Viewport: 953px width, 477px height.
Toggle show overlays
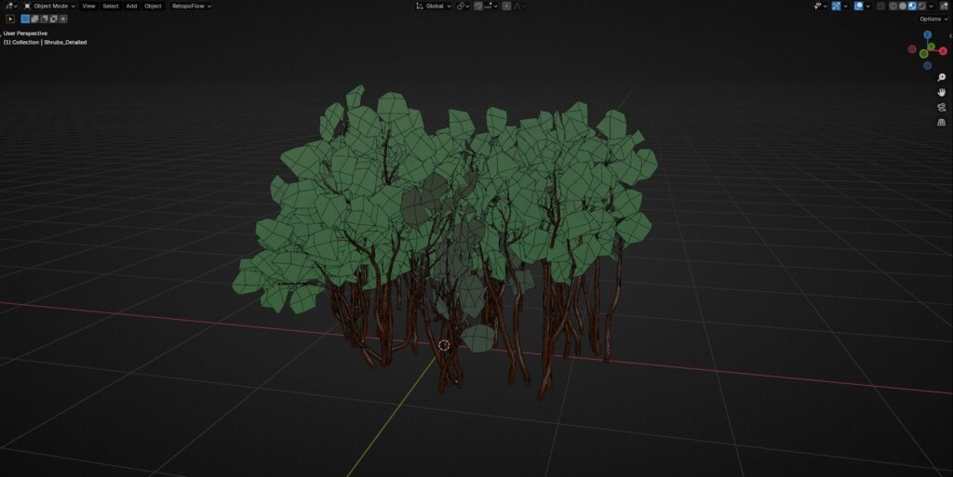[x=859, y=6]
